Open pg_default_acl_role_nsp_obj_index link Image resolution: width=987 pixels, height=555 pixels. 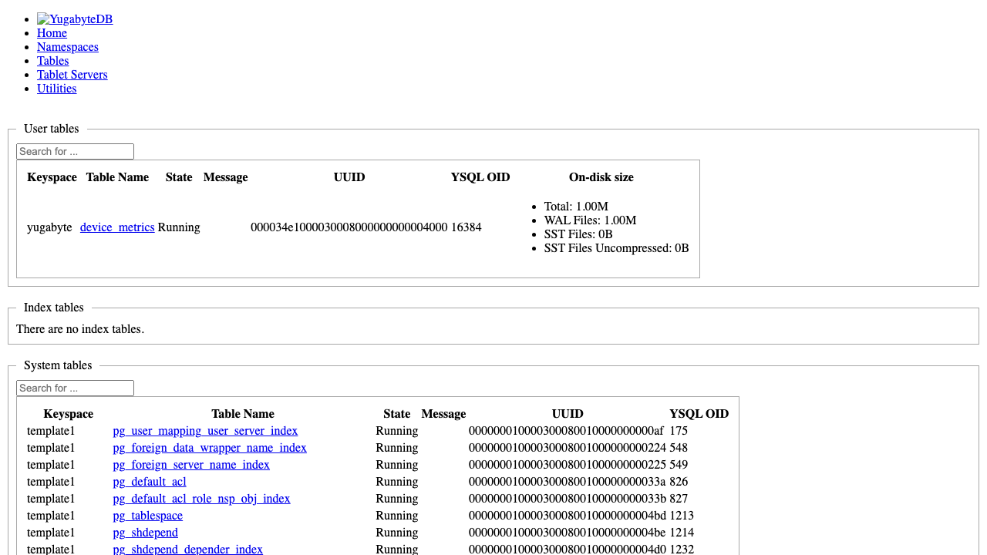201,499
